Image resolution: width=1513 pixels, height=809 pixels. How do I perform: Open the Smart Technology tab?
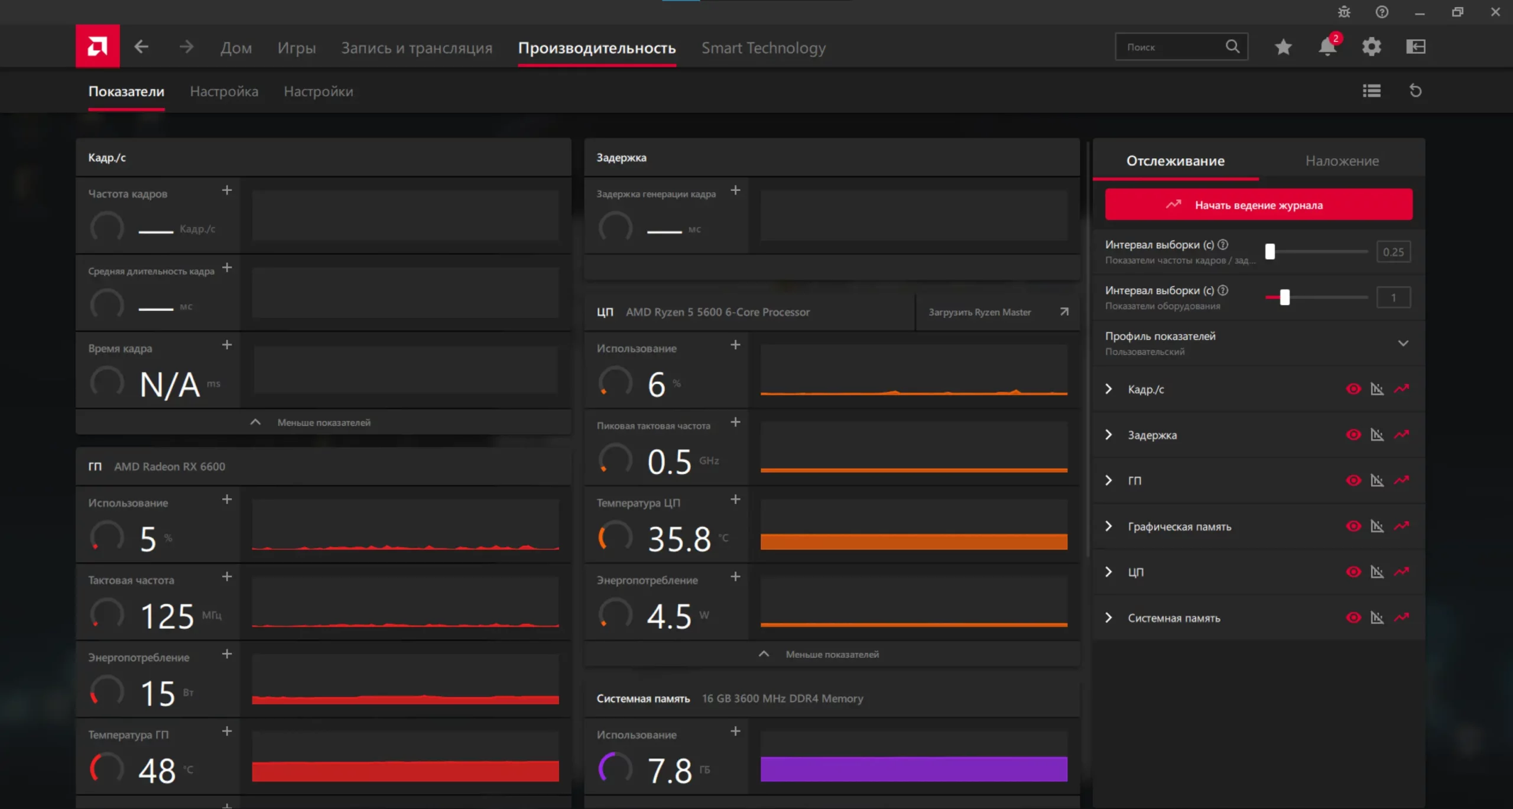click(x=763, y=48)
